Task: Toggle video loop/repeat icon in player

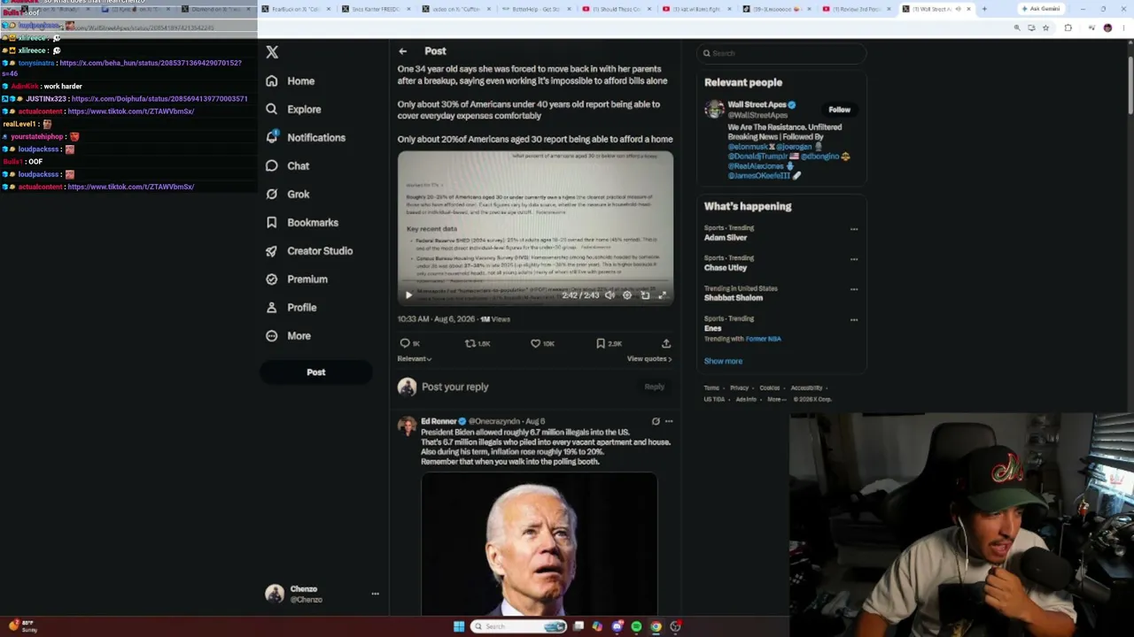Action: click(x=645, y=295)
